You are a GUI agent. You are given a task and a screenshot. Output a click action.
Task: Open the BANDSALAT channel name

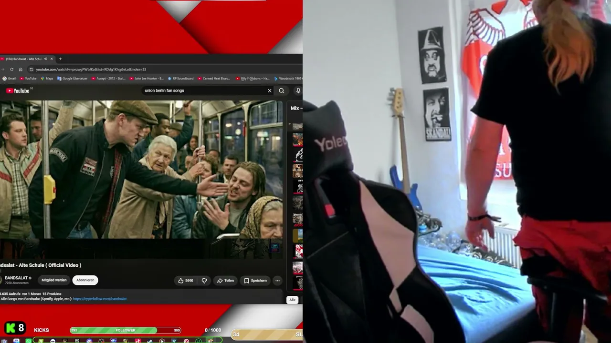16,278
